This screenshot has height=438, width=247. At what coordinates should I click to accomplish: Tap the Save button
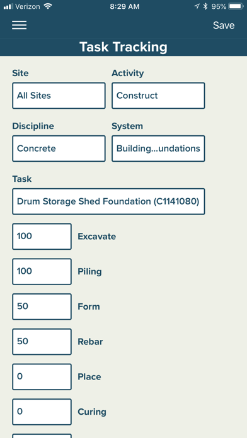(x=224, y=25)
